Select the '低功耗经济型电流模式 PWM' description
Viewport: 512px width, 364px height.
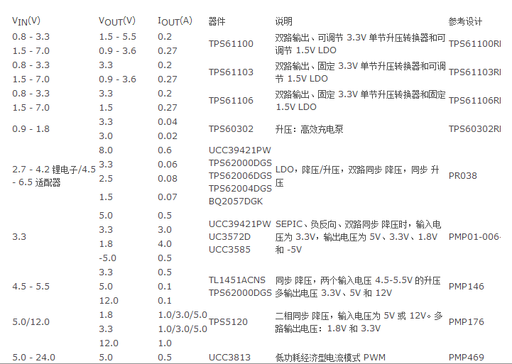[x=330, y=358]
